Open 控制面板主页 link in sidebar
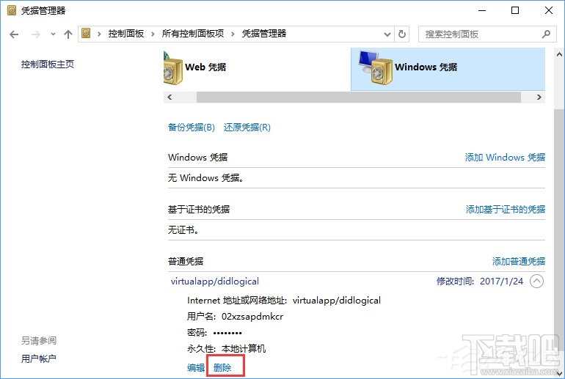 (x=48, y=65)
